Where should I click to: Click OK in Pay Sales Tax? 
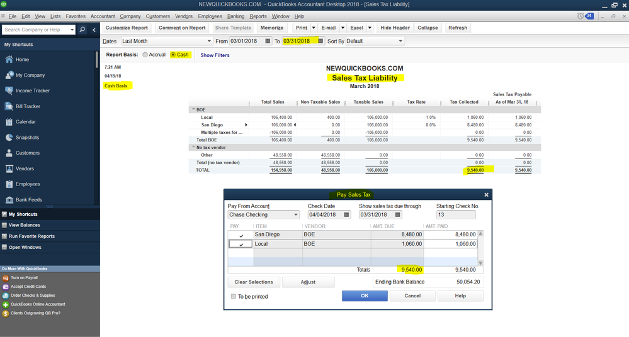click(365, 296)
